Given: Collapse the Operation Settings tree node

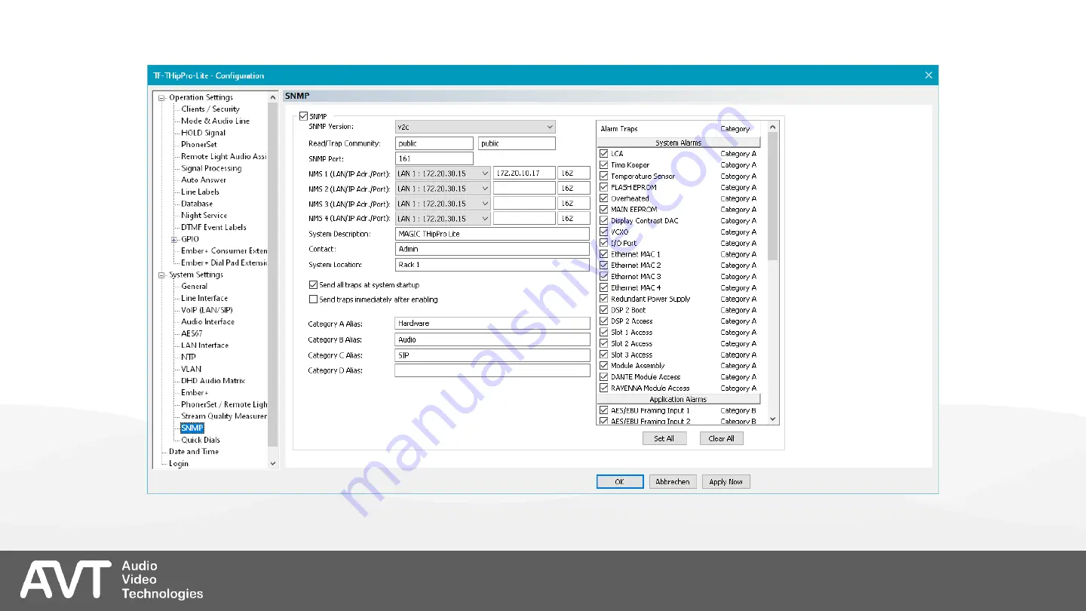Looking at the screenshot, I should click(x=161, y=97).
